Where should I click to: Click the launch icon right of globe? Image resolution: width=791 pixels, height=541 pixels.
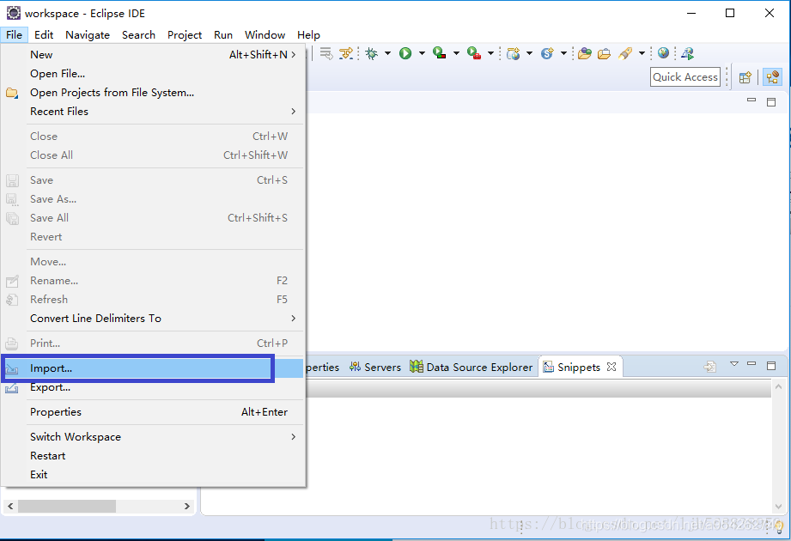[688, 53]
